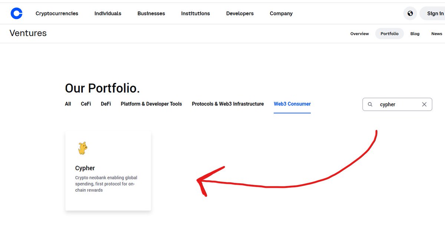
Task: Select Platform & Developer Tools filter
Action: (151, 104)
